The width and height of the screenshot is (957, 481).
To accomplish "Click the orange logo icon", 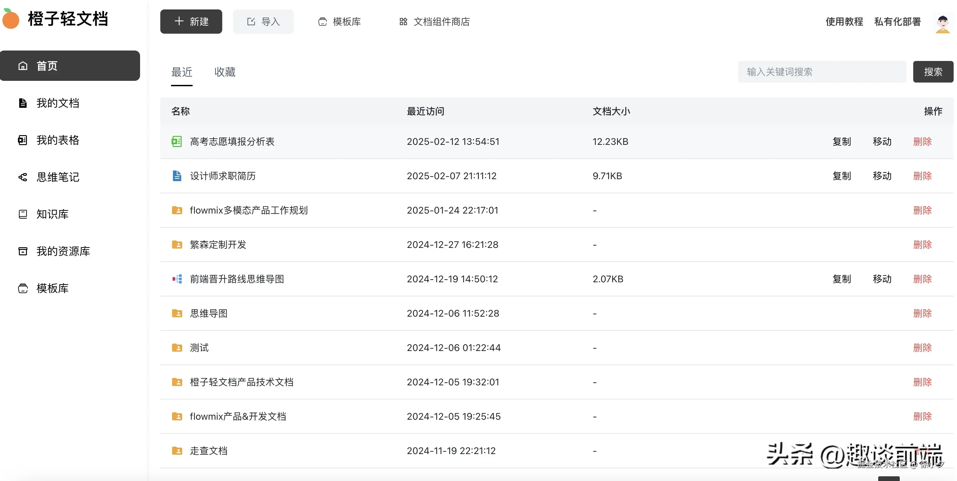I will tap(10, 19).
